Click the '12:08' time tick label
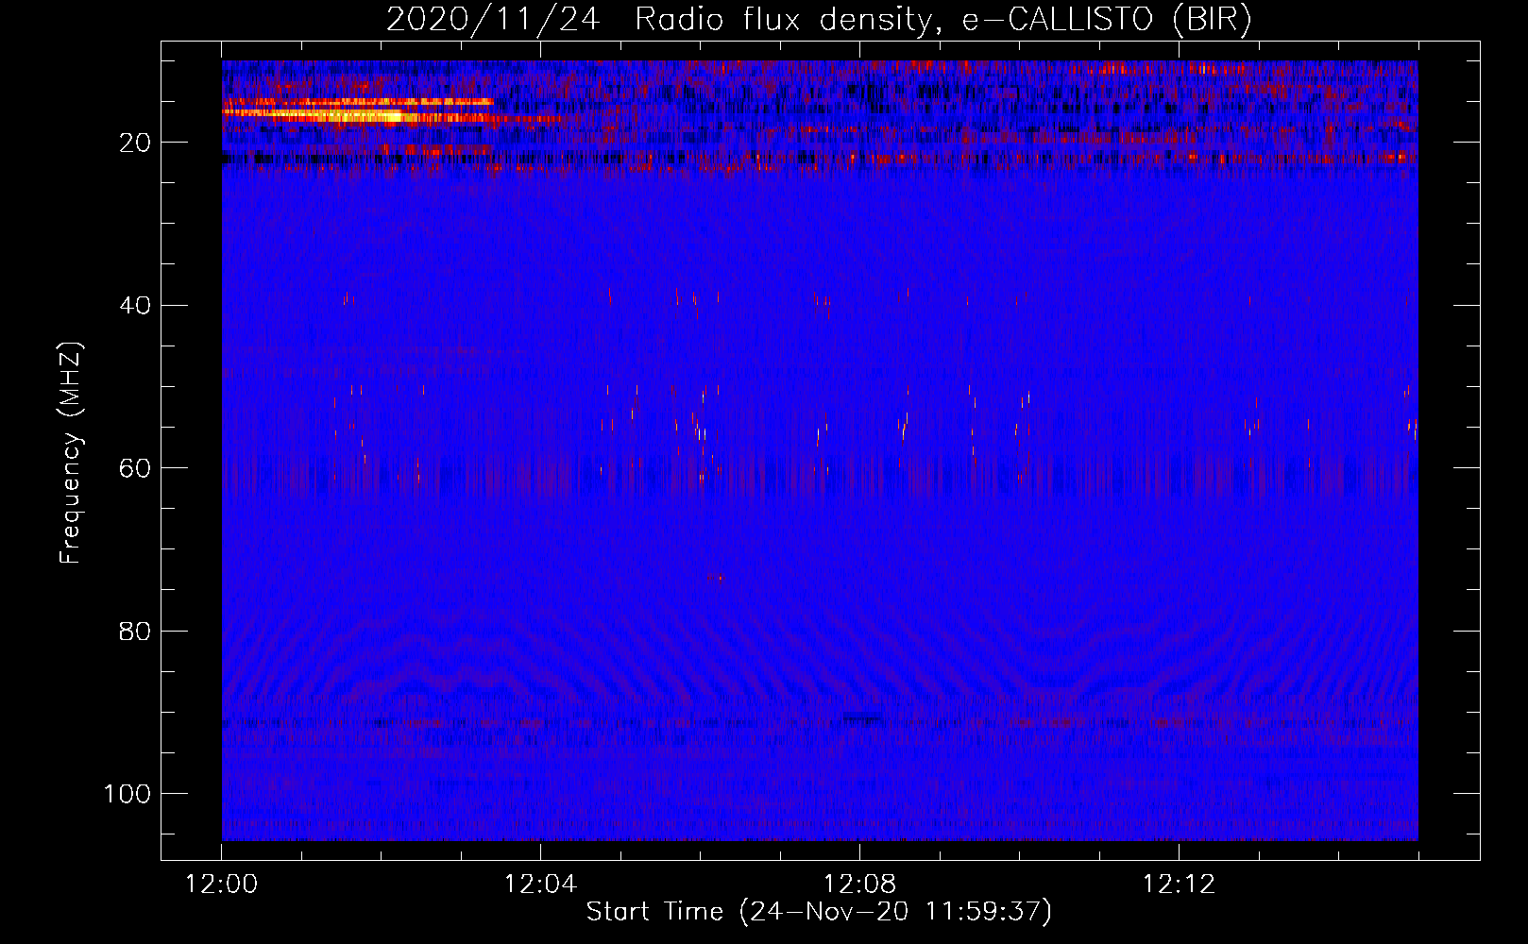 859,885
